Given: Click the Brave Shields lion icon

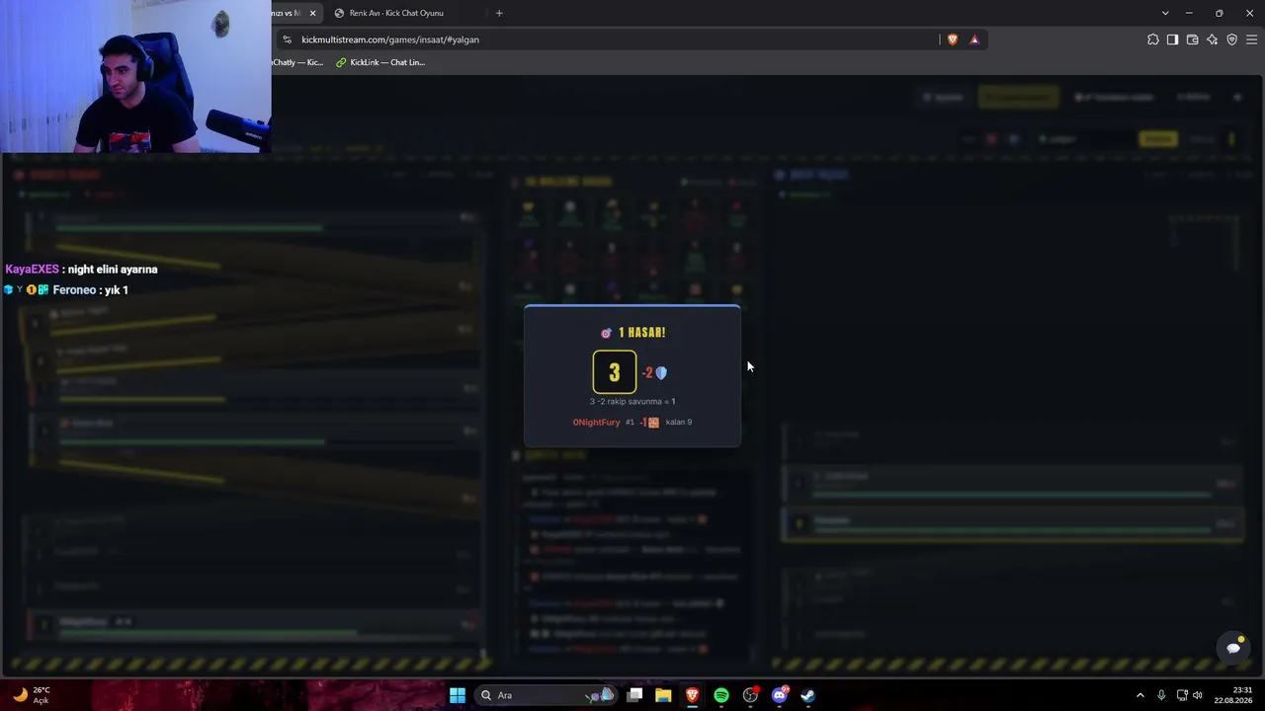Looking at the screenshot, I should tap(953, 39).
